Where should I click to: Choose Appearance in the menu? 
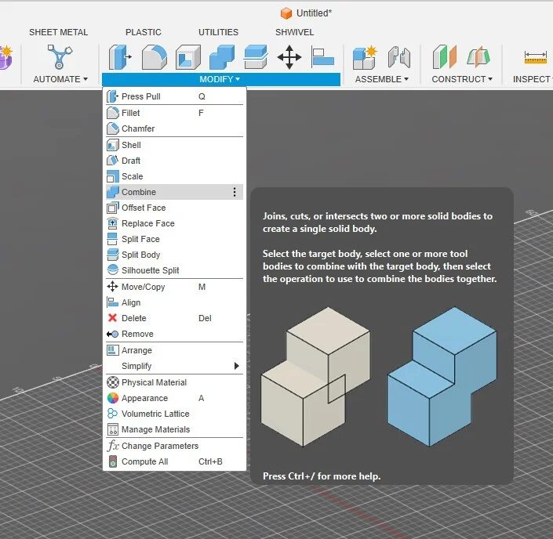175,398
